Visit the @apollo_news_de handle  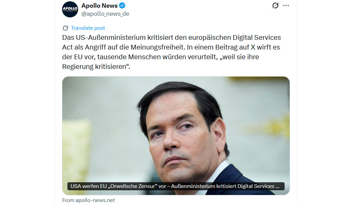(x=105, y=14)
